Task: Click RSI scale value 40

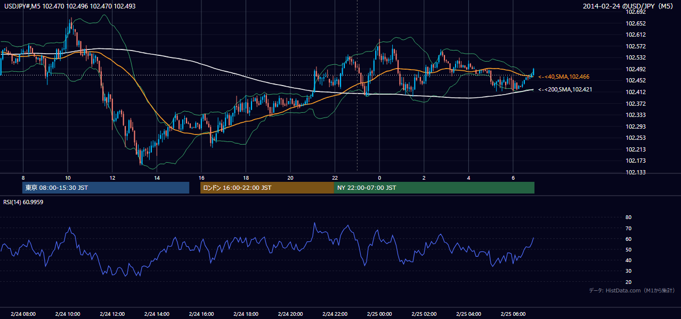Action: coord(628,260)
